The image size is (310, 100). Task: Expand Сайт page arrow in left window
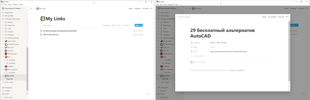click(x=3, y=28)
